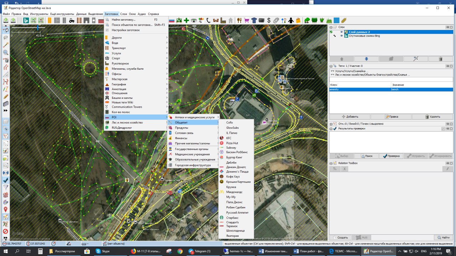456x256 pixels.
Task: Click the orange shopping bag preset icon
Action: 298,20
